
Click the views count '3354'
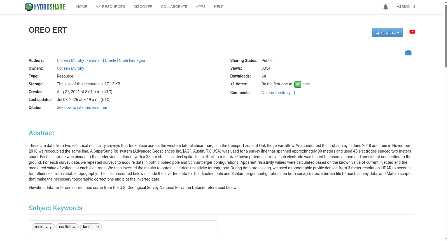(x=266, y=68)
